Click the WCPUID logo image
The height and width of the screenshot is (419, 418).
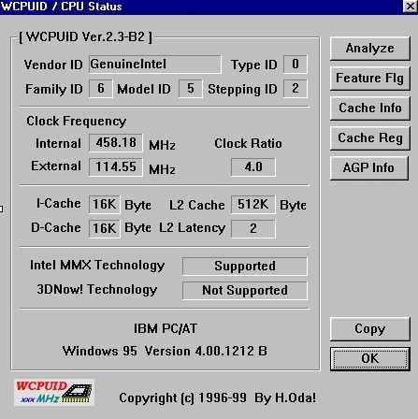point(54,392)
